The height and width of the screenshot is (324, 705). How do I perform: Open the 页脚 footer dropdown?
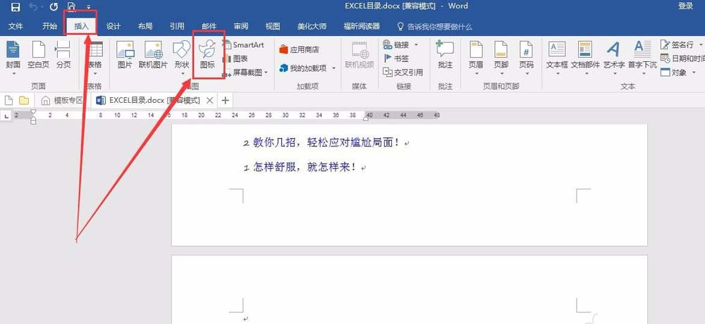pos(501,58)
